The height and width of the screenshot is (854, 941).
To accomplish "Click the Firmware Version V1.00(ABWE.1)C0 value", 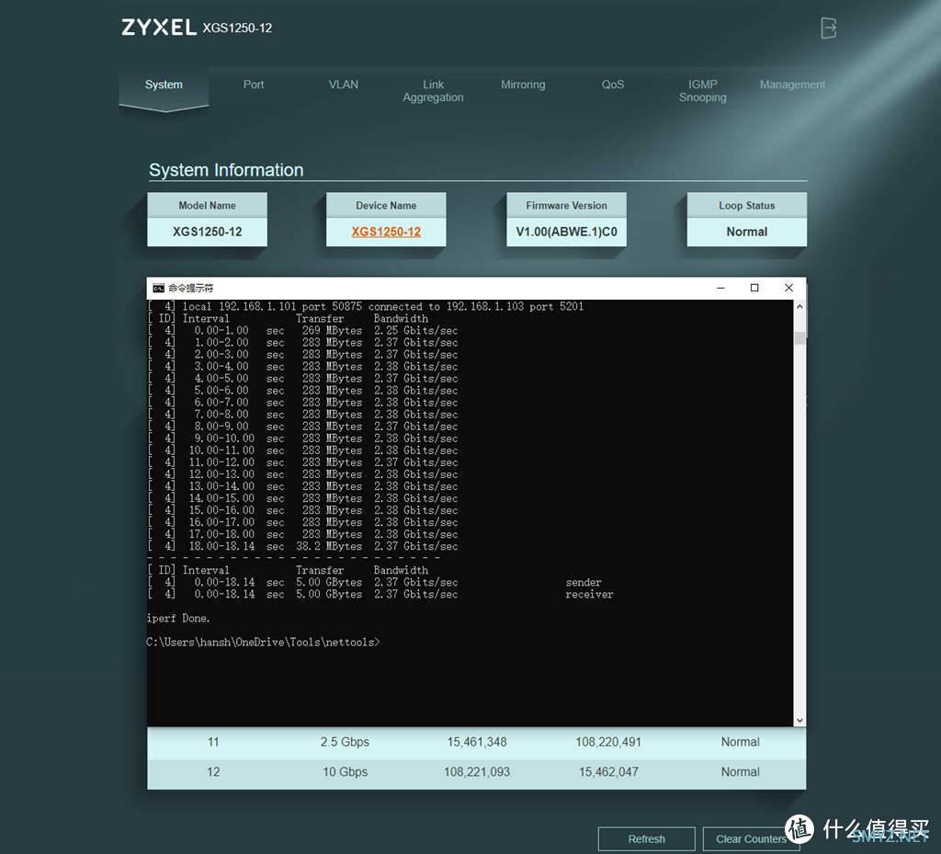I will tap(566, 232).
